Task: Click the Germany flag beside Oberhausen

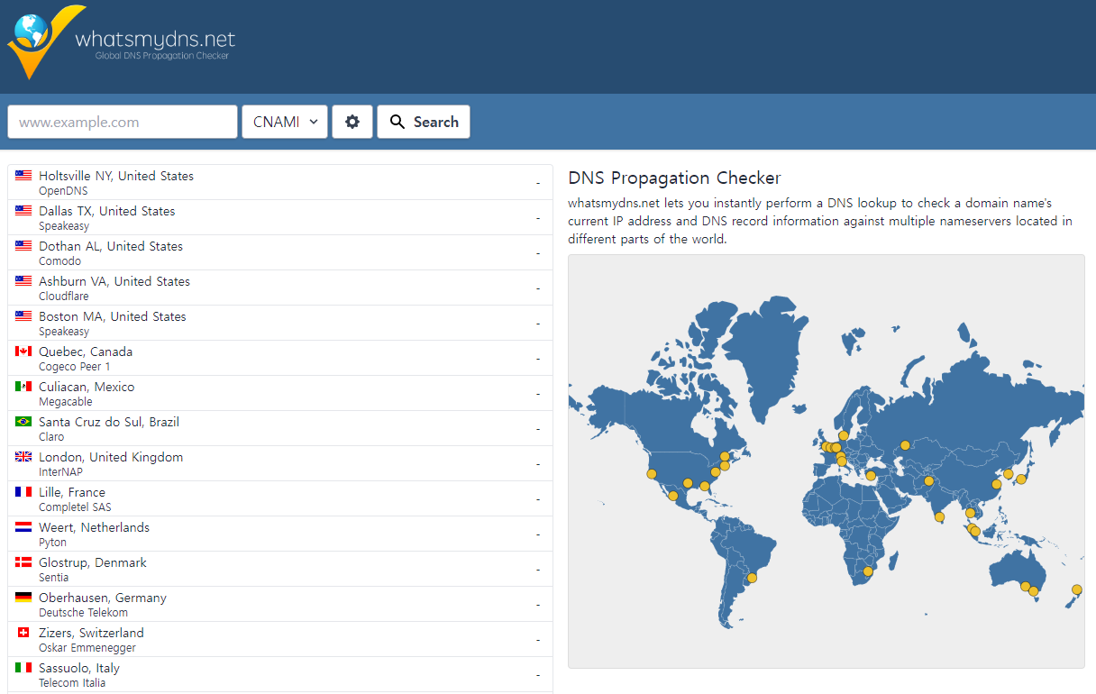Action: coord(23,598)
